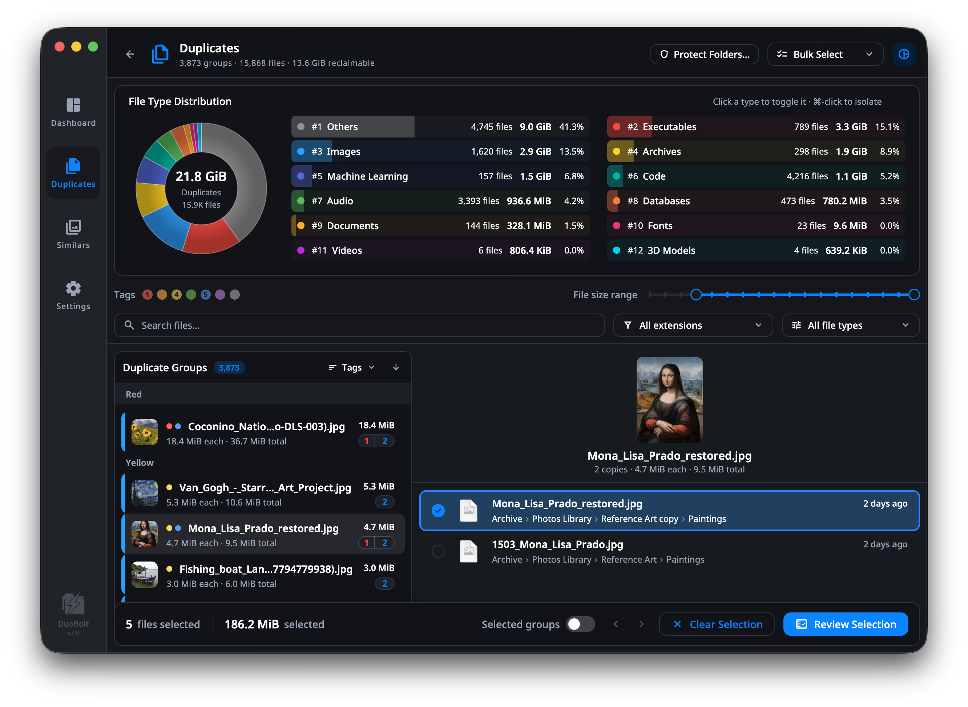
Task: Filter by green tag swatch
Action: tap(191, 295)
